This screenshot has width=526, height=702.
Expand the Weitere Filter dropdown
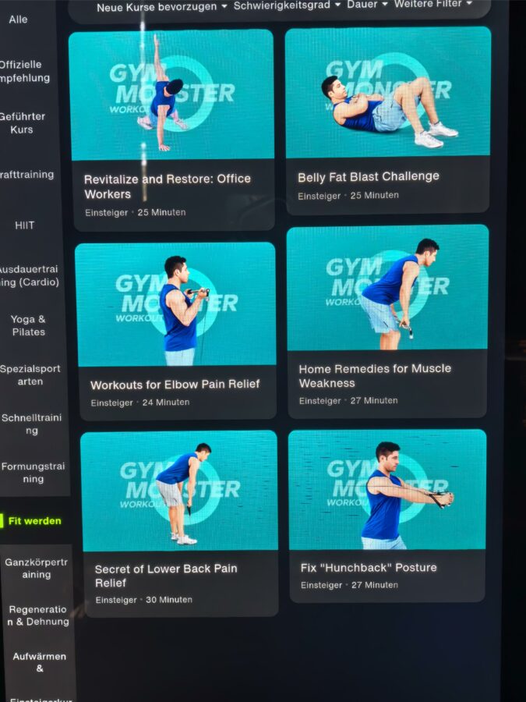pos(432,4)
